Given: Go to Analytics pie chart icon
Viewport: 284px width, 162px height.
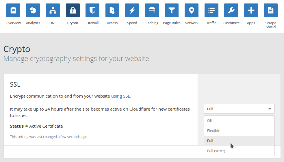Looking at the screenshot, I should tap(33, 11).
